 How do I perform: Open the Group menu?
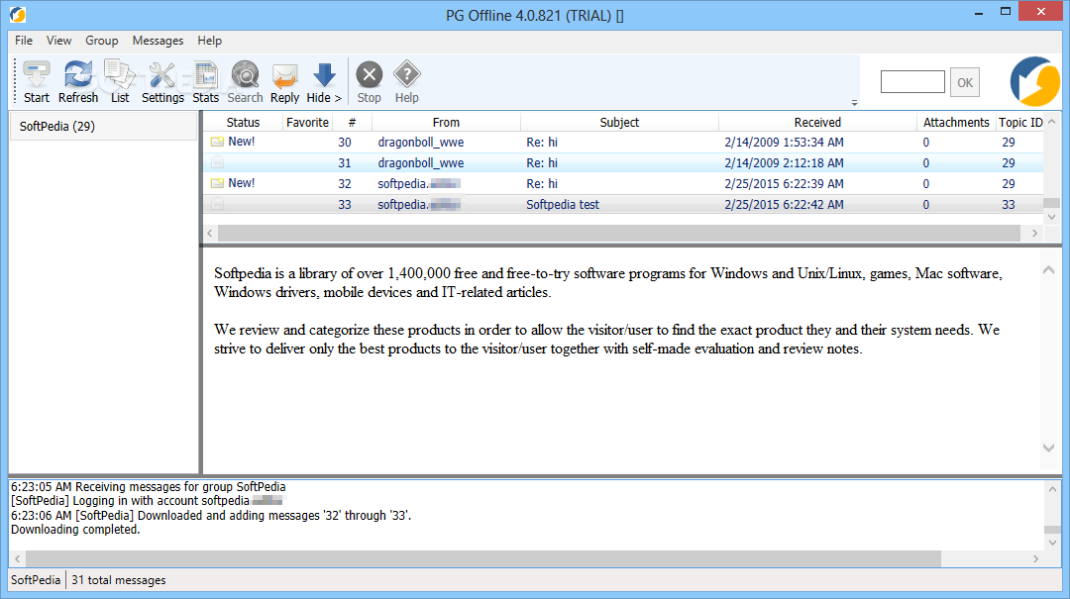102,41
